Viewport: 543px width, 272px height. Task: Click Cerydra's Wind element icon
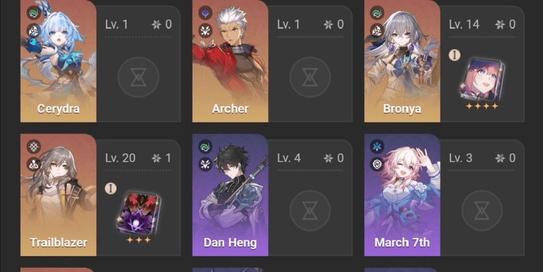point(34,13)
